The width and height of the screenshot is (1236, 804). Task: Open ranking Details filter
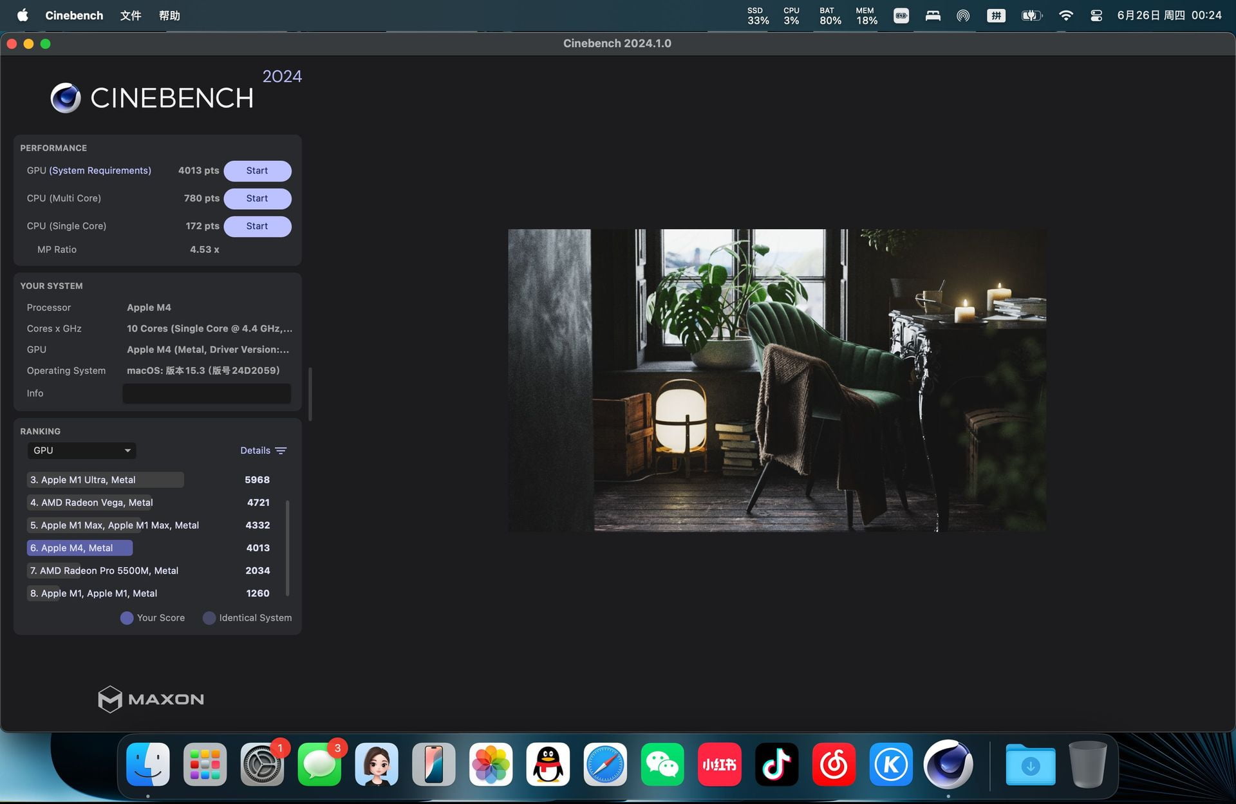click(x=263, y=451)
